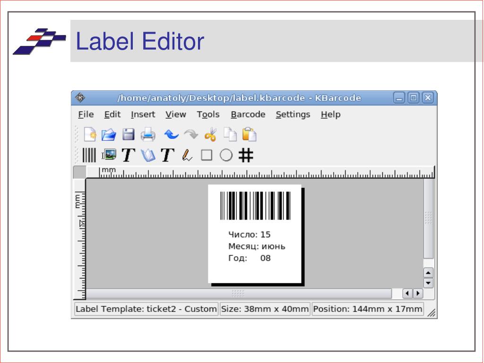Select the rectangle shape tool
This screenshot has height=363, width=484.
pyautogui.click(x=207, y=155)
